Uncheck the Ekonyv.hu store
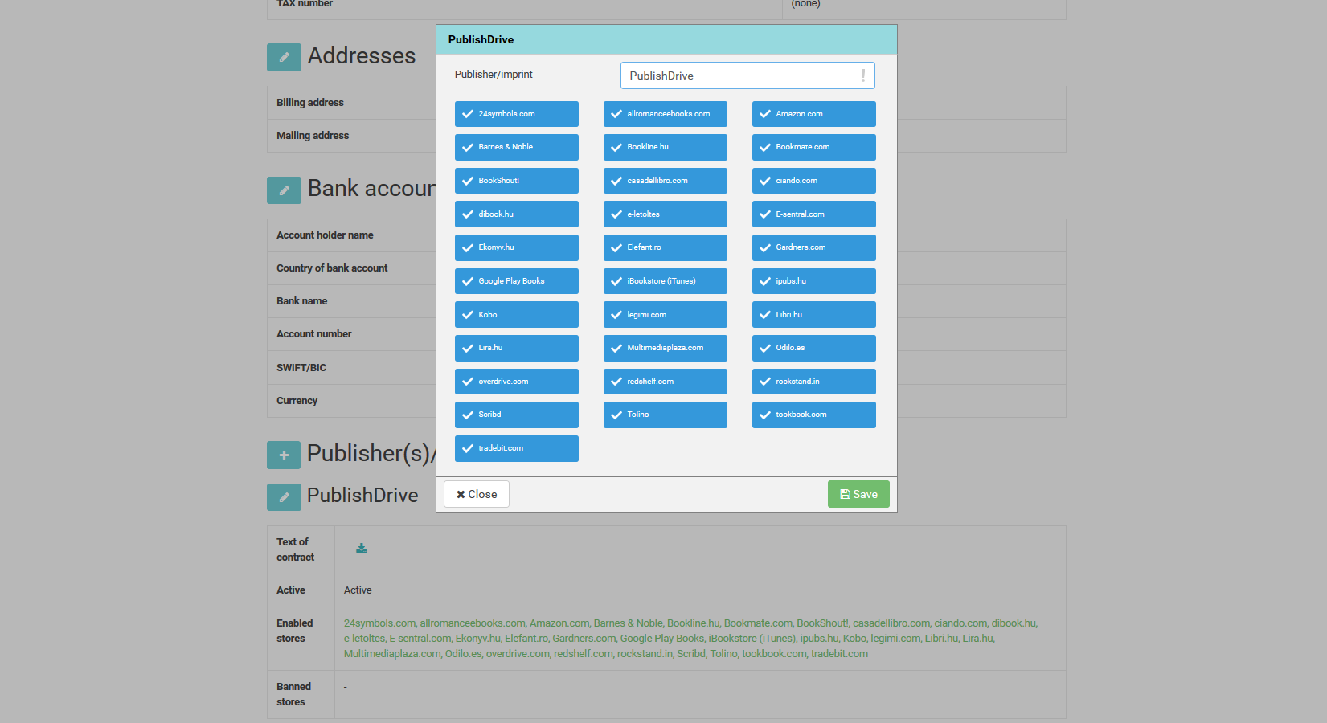The width and height of the screenshot is (1327, 723). point(517,247)
